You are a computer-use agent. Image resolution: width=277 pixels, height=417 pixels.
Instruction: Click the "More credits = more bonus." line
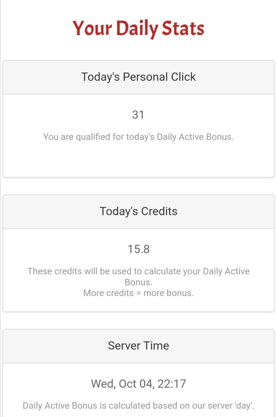tap(138, 293)
